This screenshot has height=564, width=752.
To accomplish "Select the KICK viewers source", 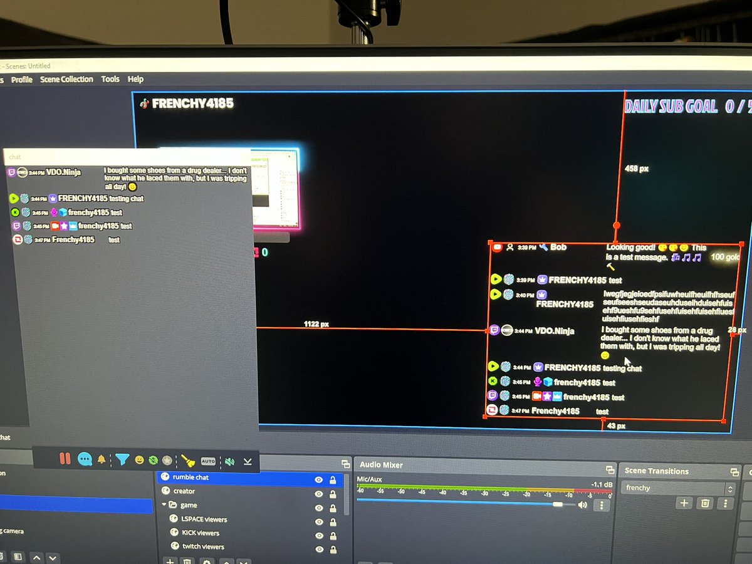I will pyautogui.click(x=201, y=533).
